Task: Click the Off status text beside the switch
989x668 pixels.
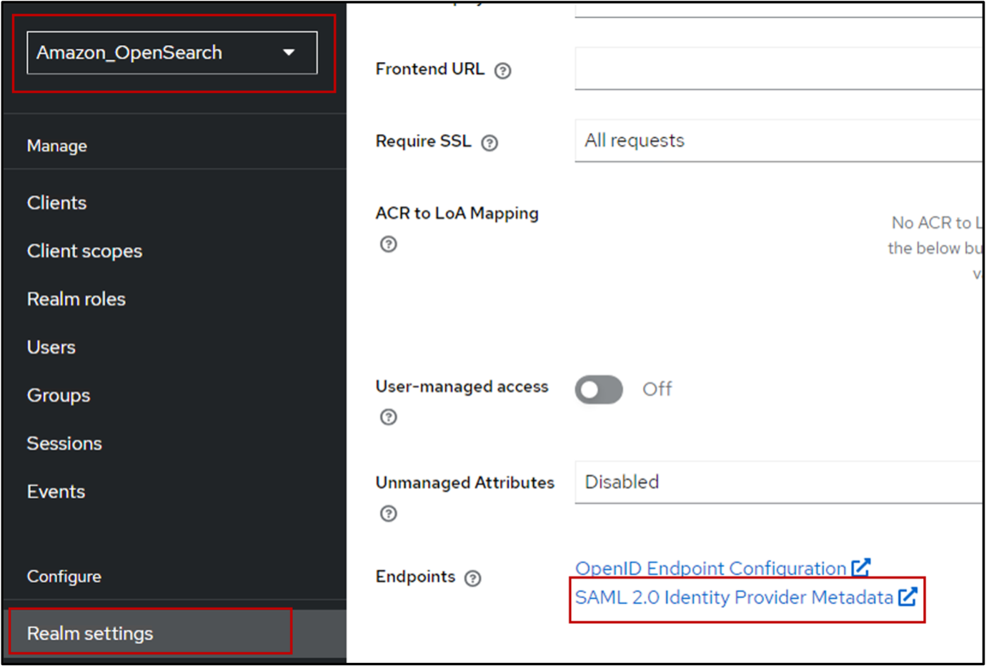Action: (657, 389)
